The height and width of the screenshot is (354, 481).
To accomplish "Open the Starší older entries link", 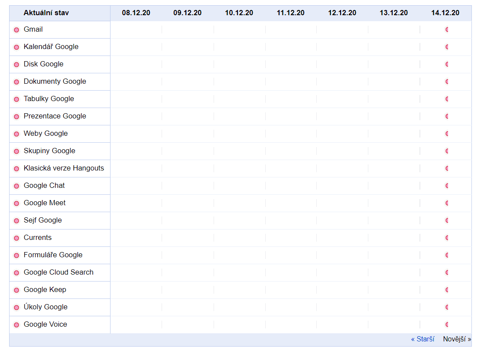I will (x=422, y=339).
